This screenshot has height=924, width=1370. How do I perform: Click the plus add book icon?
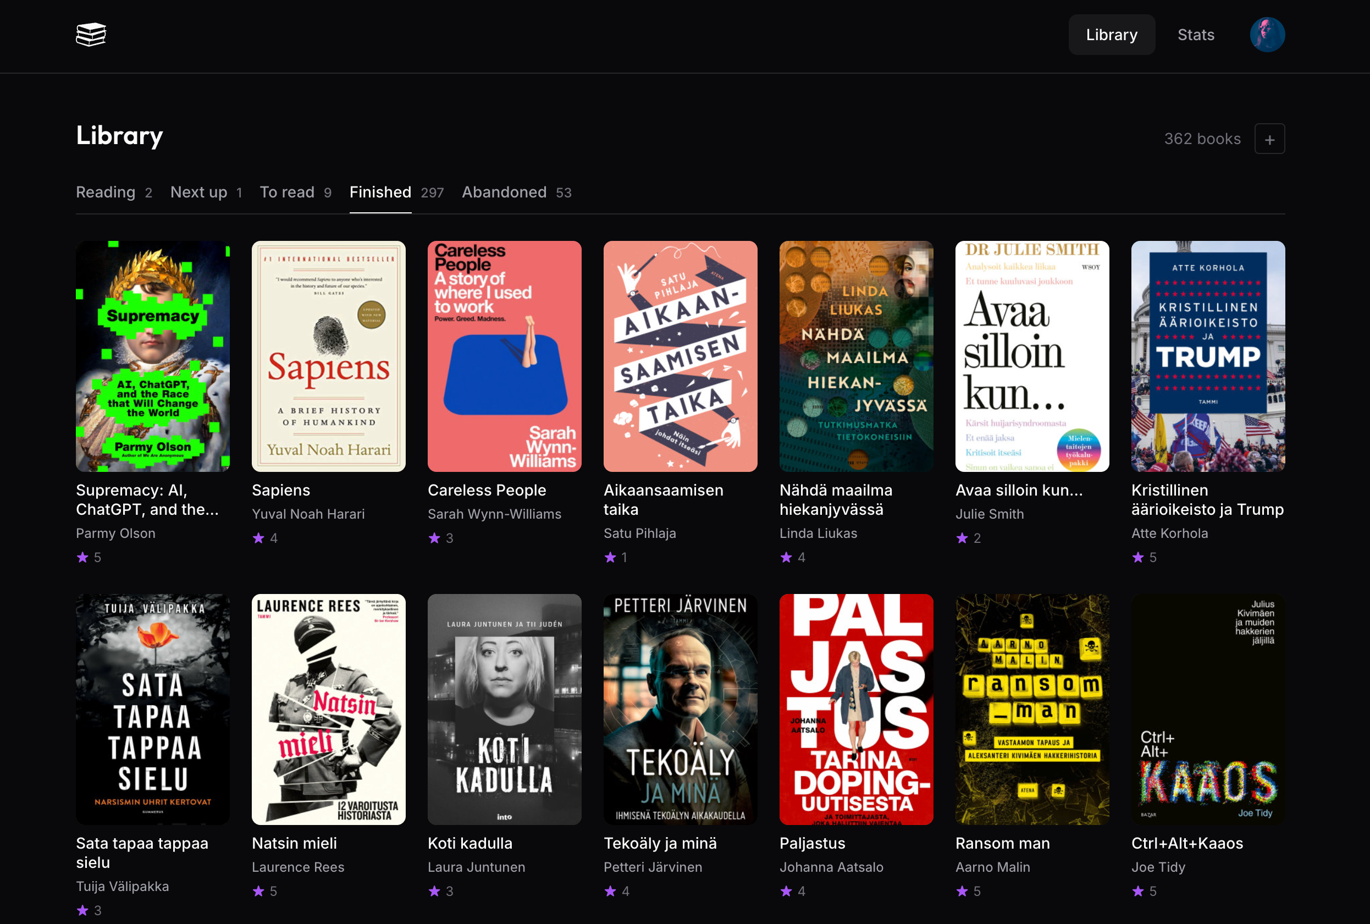point(1269,139)
